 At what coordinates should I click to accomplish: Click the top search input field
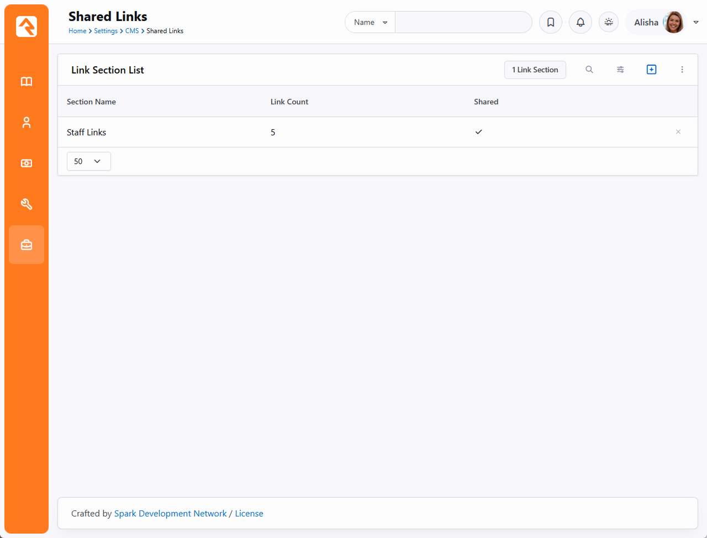pos(463,23)
